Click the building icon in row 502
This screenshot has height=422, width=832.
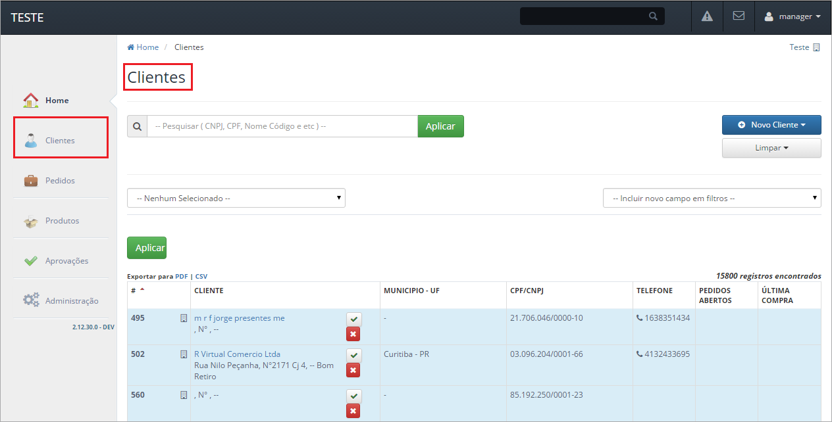184,354
